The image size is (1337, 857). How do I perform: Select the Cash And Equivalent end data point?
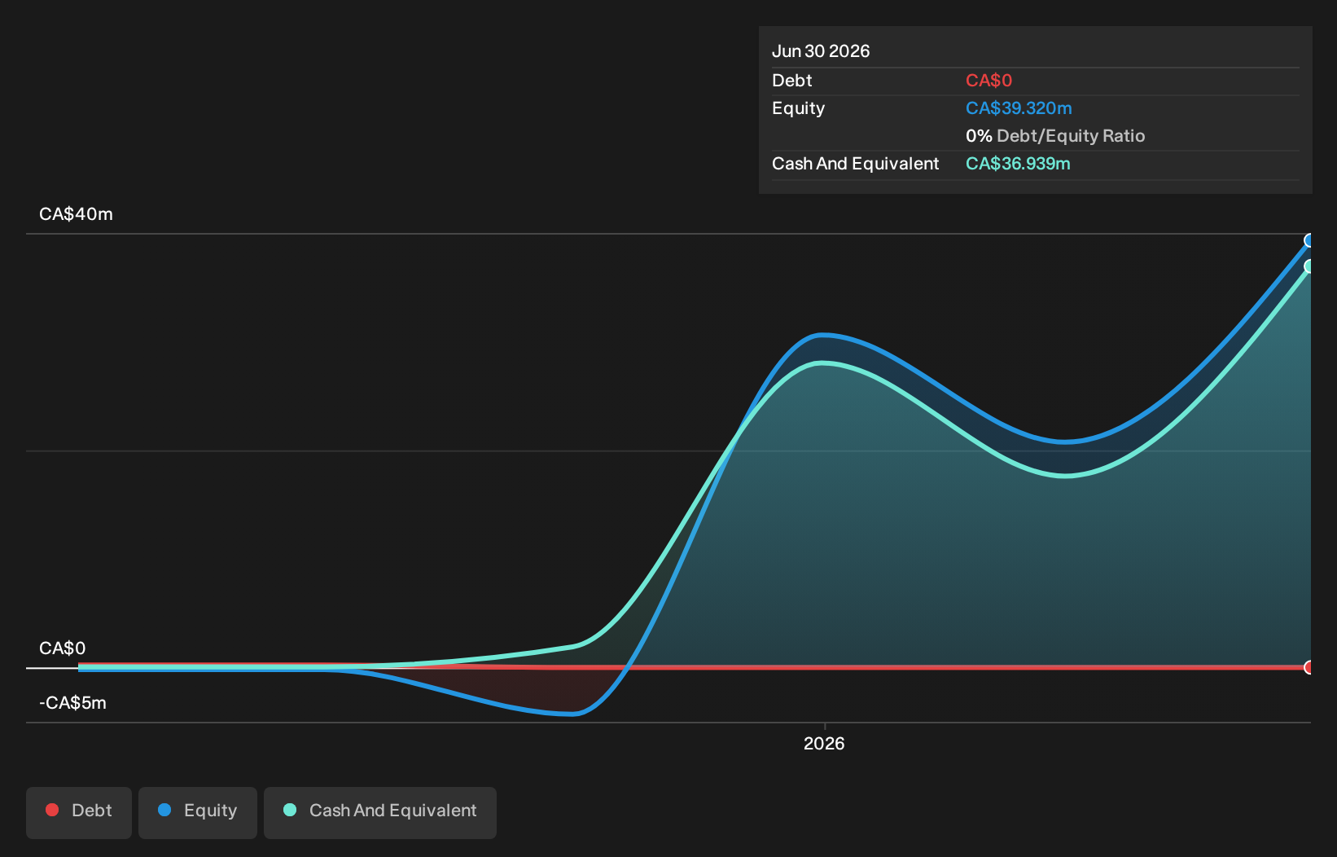[1309, 266]
